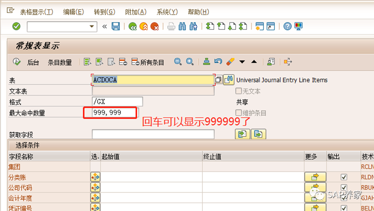This screenshot has width=374, height=211.
Task: Click the eraser clear icon
Action: click(230, 62)
